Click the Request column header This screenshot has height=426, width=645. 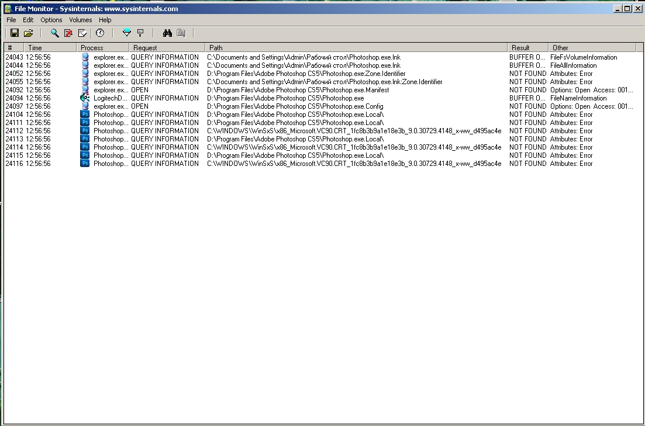point(167,48)
